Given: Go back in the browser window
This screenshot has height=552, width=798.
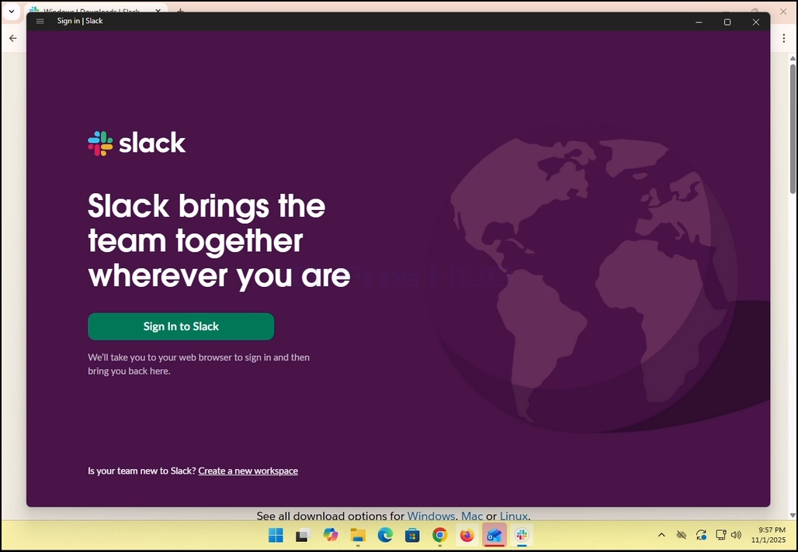Looking at the screenshot, I should tap(12, 38).
